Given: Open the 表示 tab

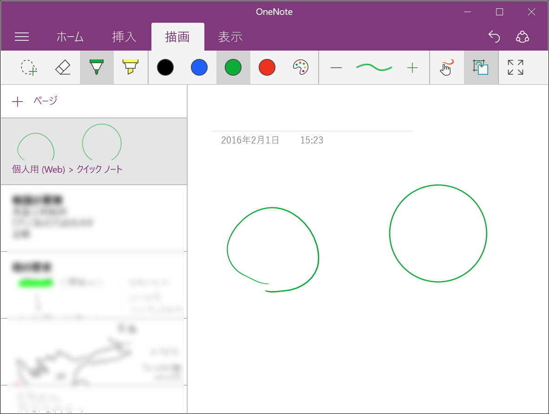Looking at the screenshot, I should 229,36.
